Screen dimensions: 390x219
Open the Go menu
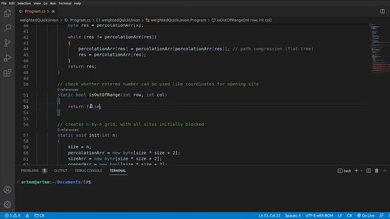pyautogui.click(x=45, y=4)
